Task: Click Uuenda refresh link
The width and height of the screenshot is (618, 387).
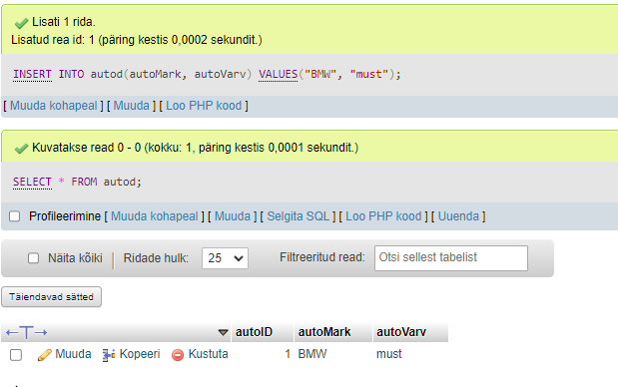Action: click(459, 216)
